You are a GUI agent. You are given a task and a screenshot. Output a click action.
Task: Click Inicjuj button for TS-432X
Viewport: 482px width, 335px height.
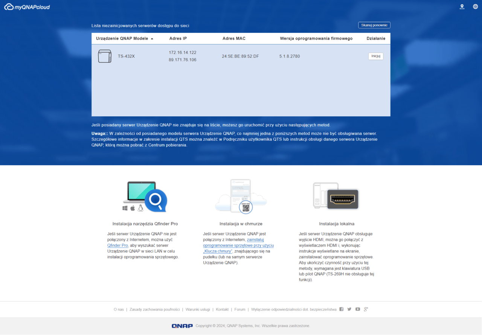pos(376,56)
